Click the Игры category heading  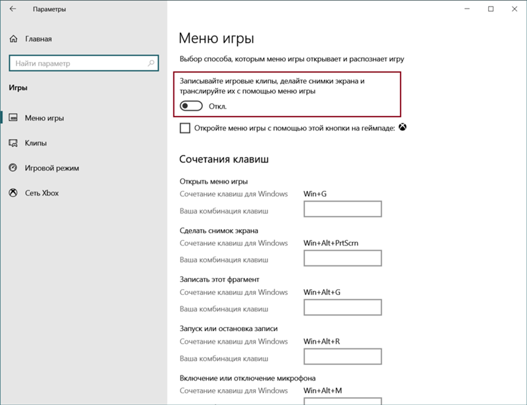[x=18, y=88]
